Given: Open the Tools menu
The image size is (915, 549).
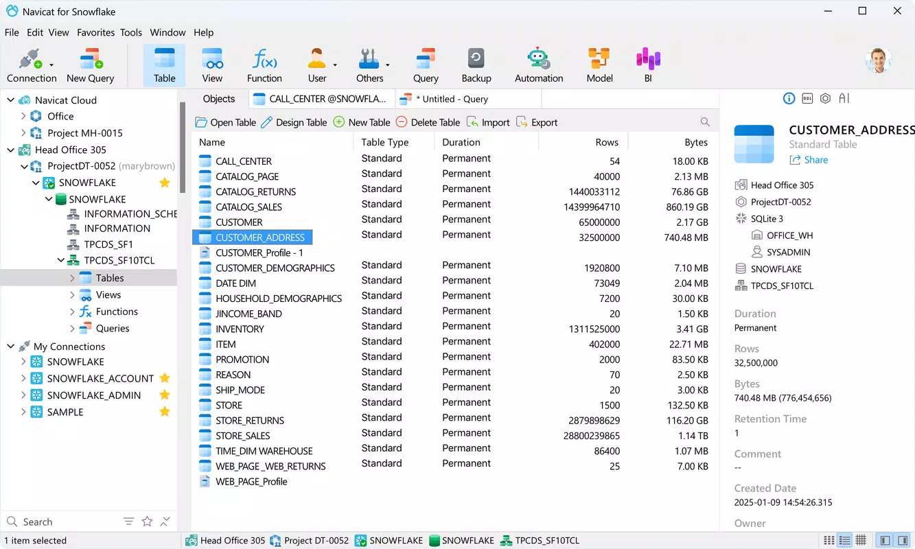Looking at the screenshot, I should [131, 32].
